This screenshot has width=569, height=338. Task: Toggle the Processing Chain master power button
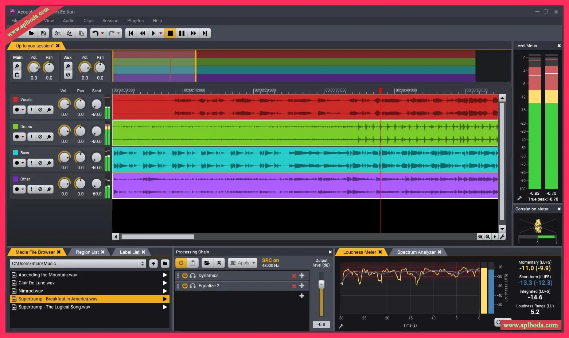coord(181,263)
